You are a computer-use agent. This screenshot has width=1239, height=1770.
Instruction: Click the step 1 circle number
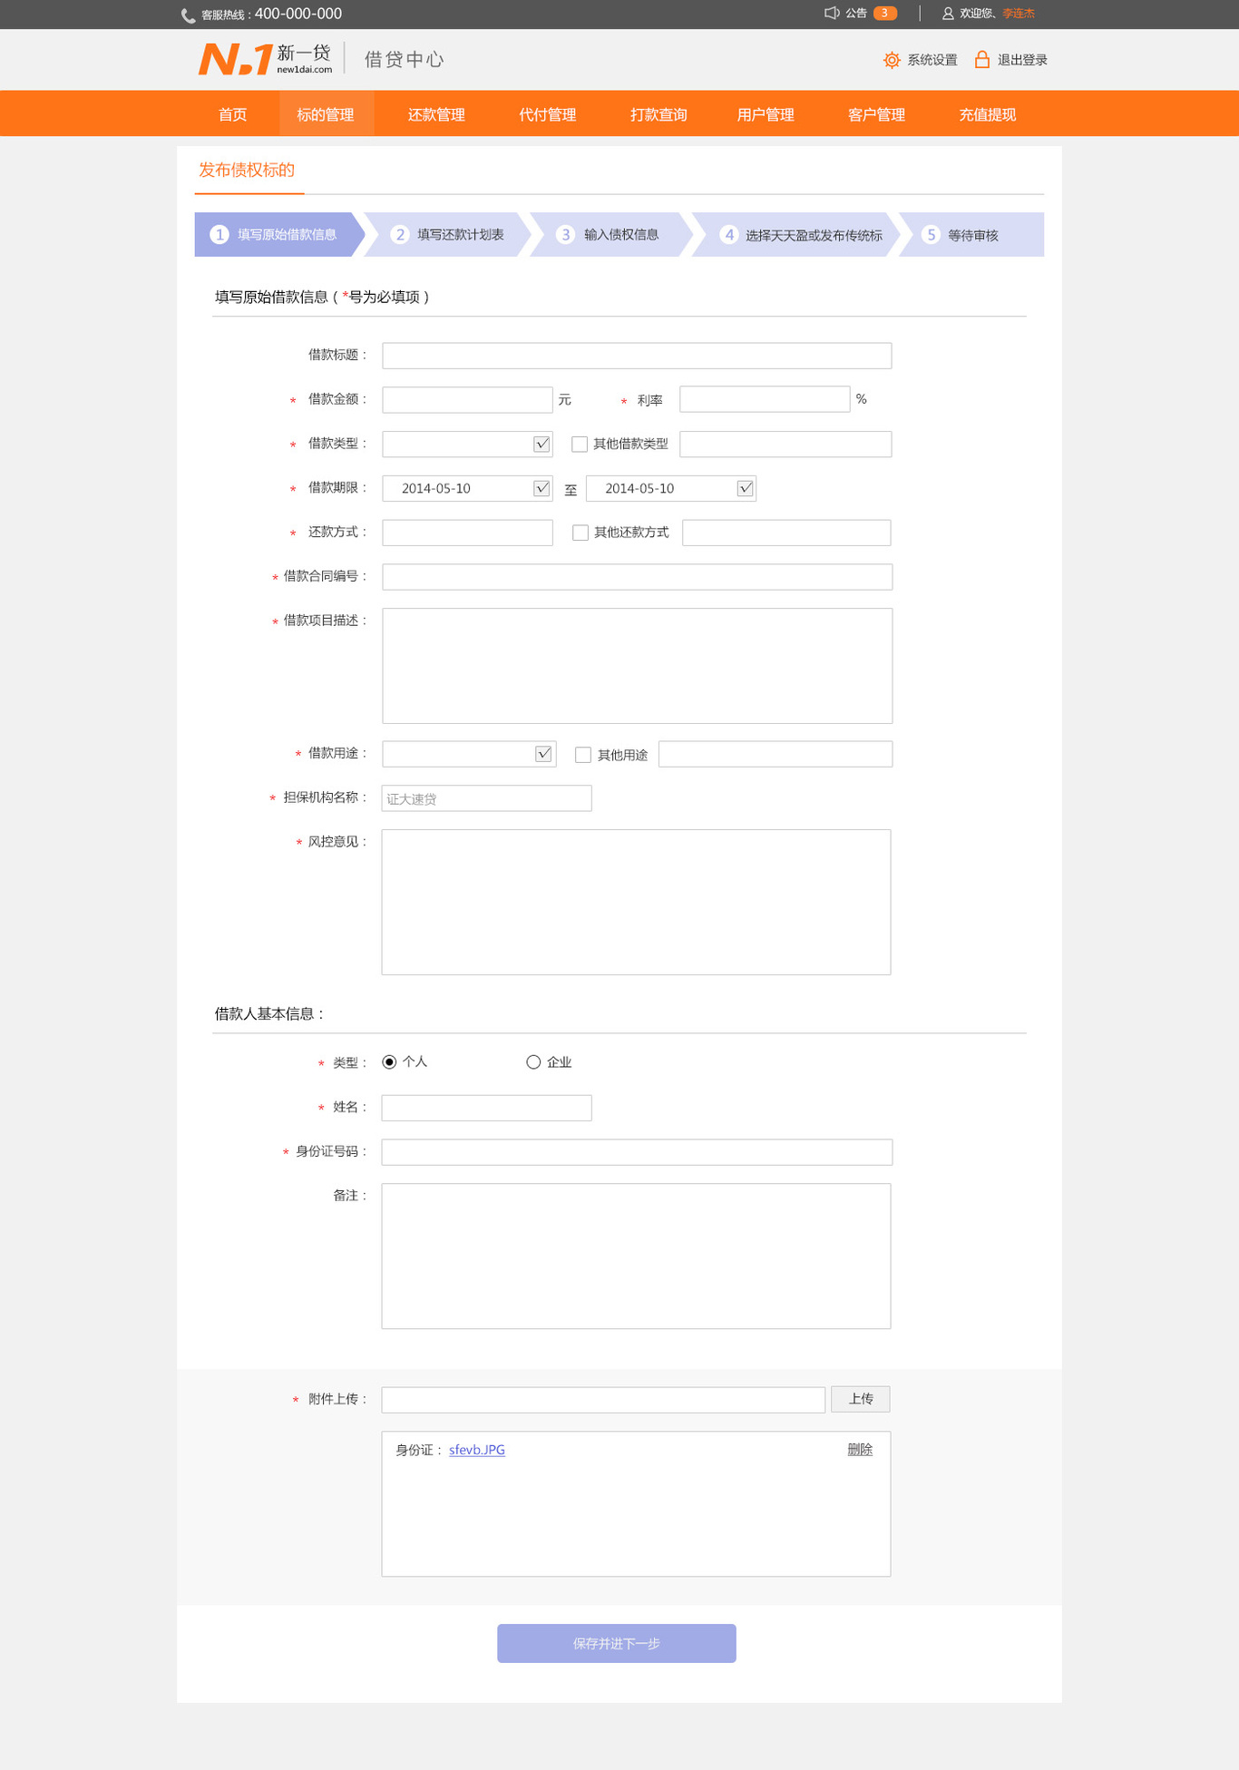click(220, 235)
